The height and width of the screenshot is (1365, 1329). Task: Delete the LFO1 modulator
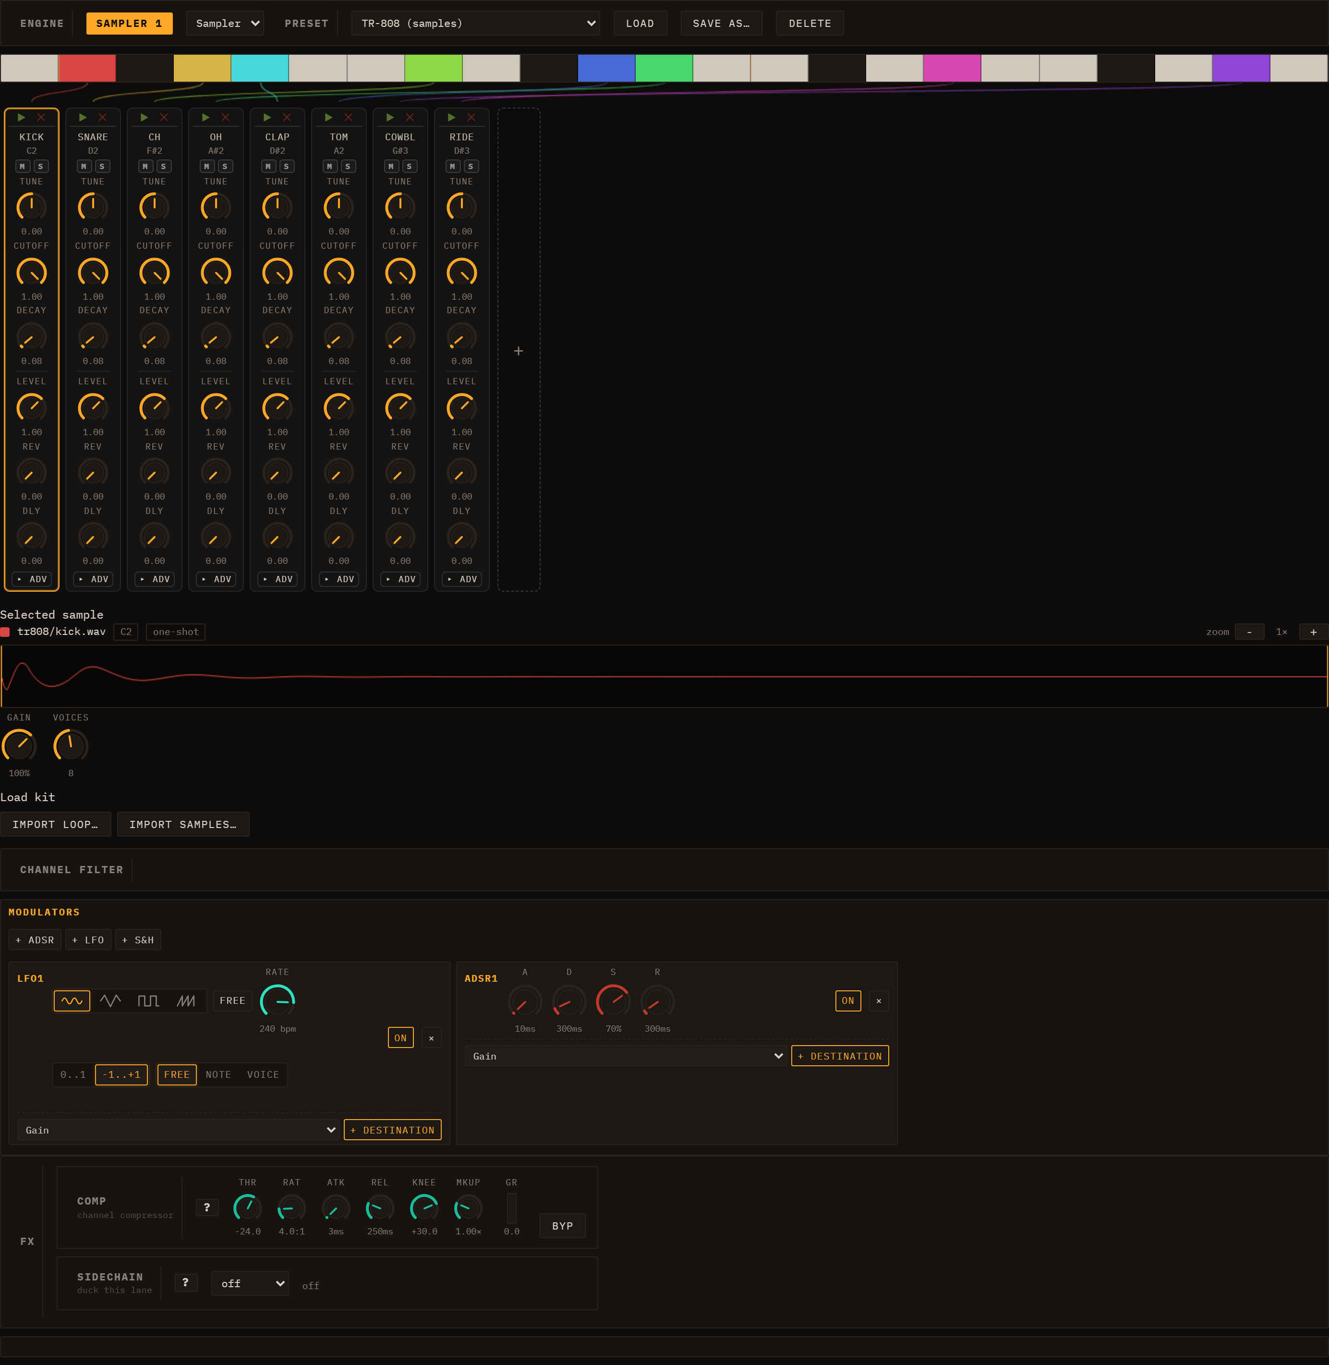click(x=431, y=1037)
